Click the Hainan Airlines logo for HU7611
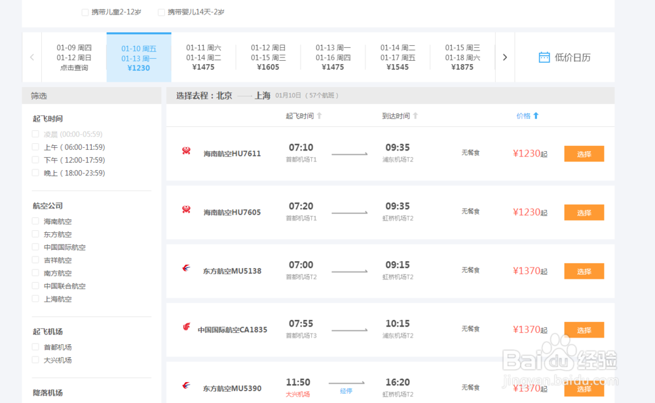This screenshot has width=655, height=403. tap(186, 151)
